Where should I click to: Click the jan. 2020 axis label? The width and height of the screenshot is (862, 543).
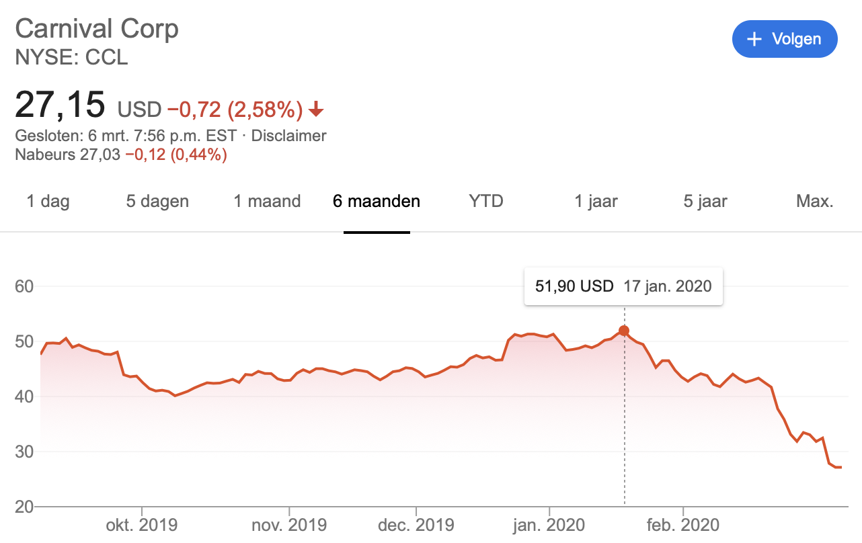click(x=549, y=525)
